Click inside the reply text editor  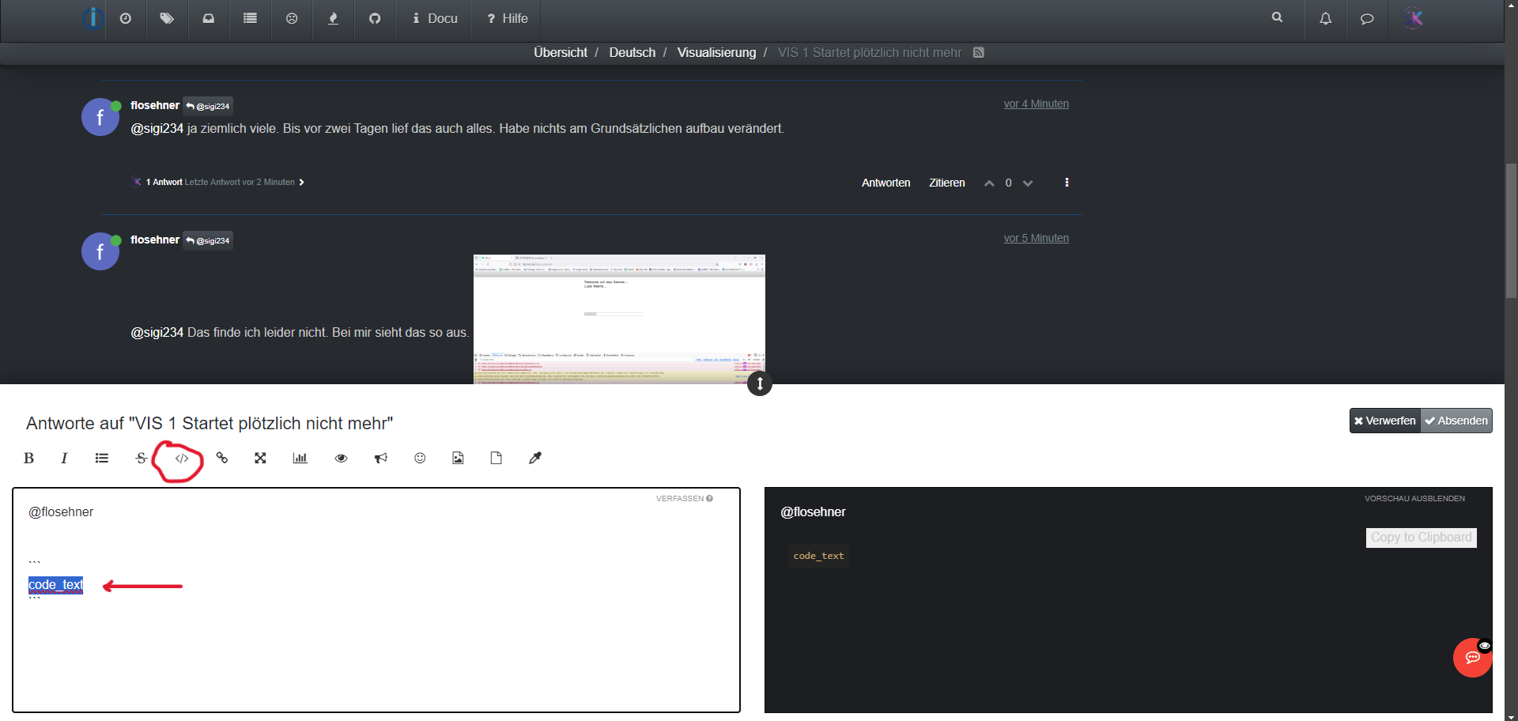376,648
